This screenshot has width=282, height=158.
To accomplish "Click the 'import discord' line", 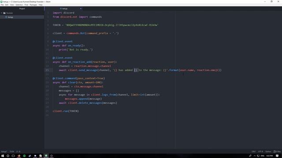I will point(63,13).
